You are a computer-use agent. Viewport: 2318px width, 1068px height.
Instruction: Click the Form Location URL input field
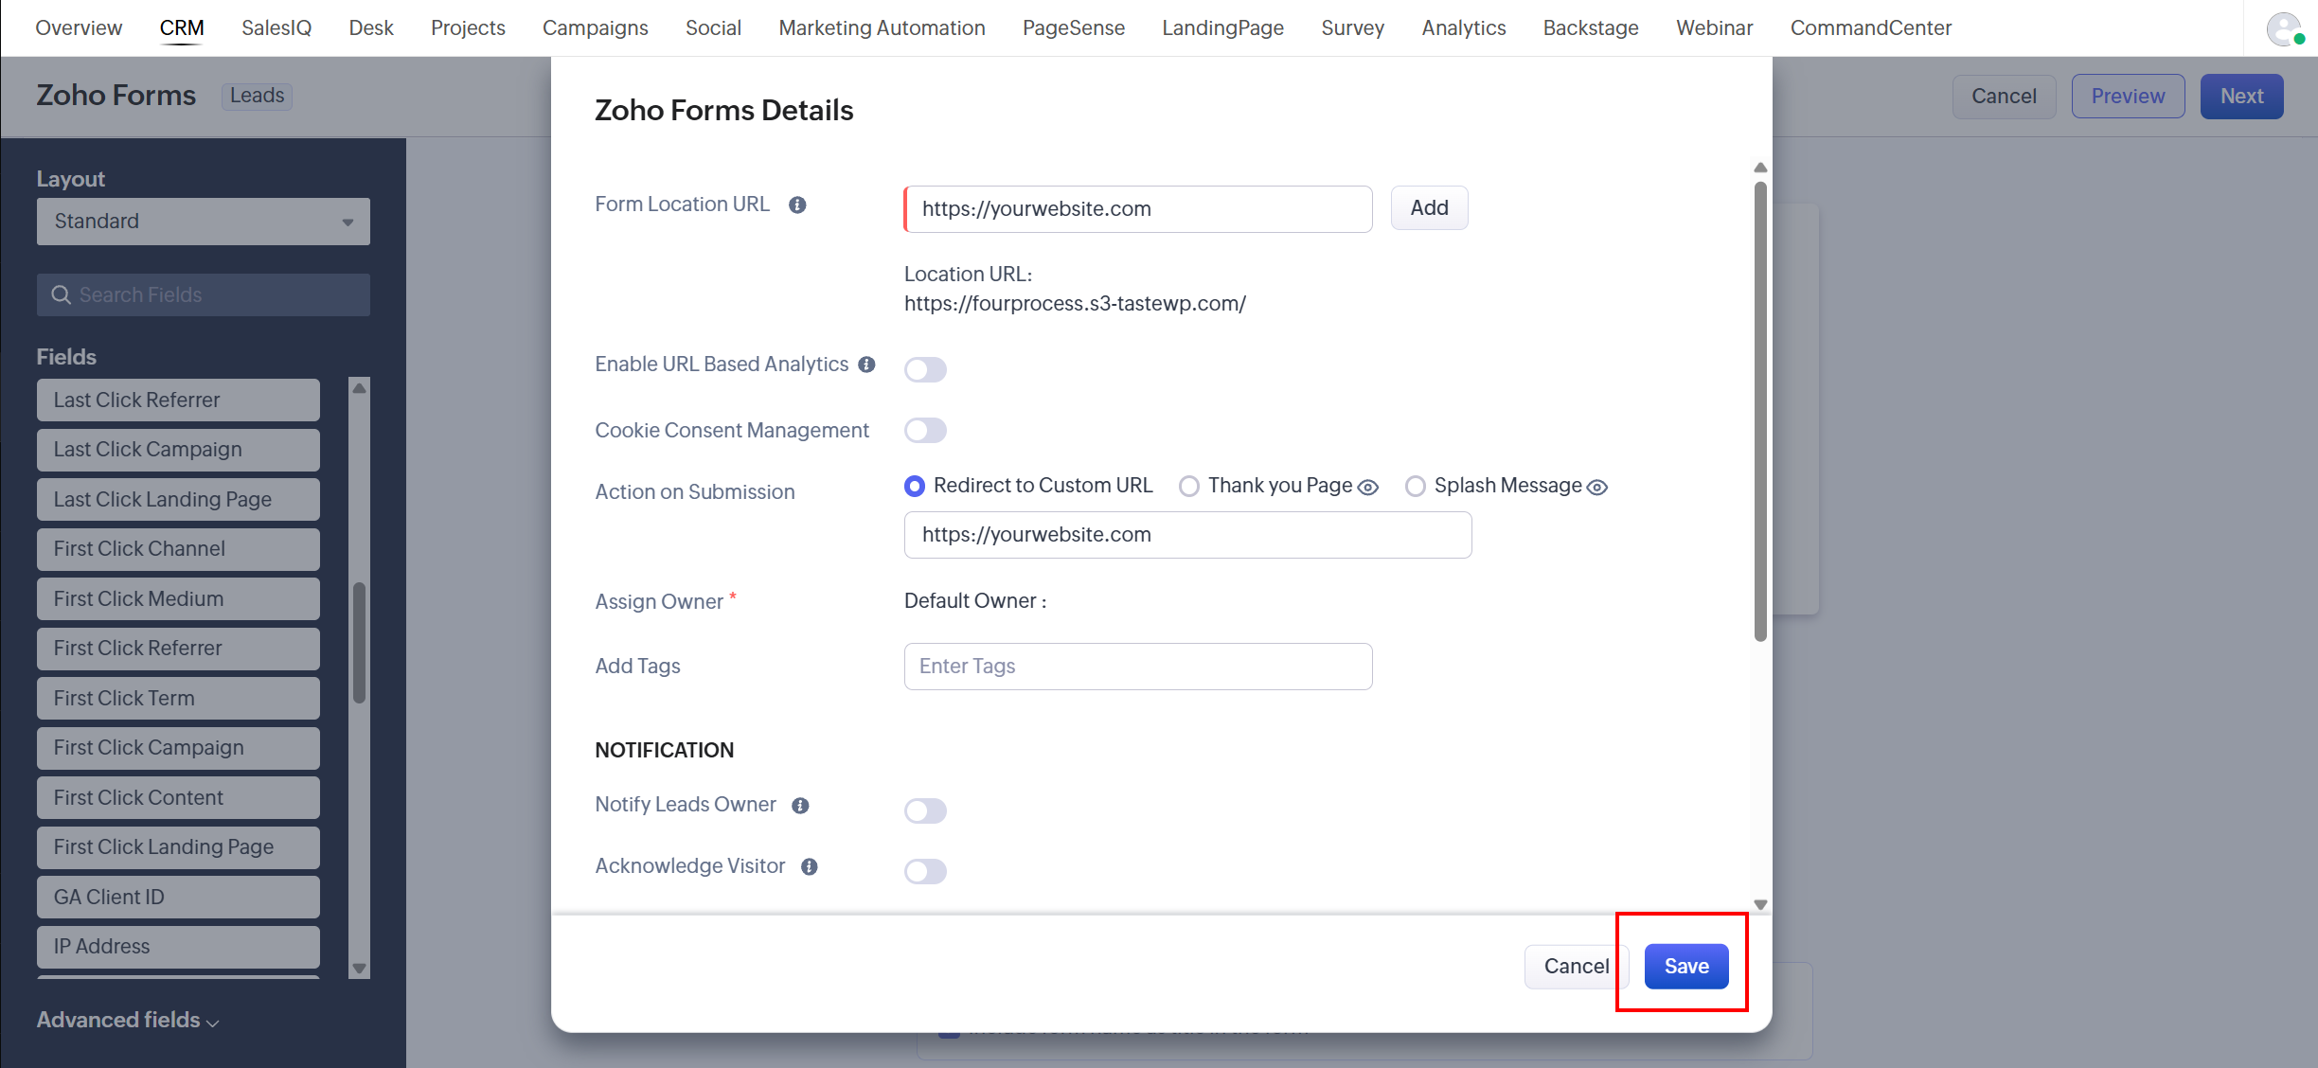click(1138, 209)
